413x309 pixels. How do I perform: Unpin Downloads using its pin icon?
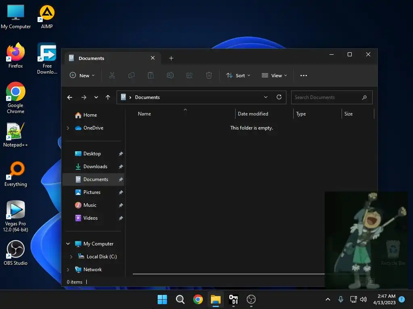click(x=121, y=167)
